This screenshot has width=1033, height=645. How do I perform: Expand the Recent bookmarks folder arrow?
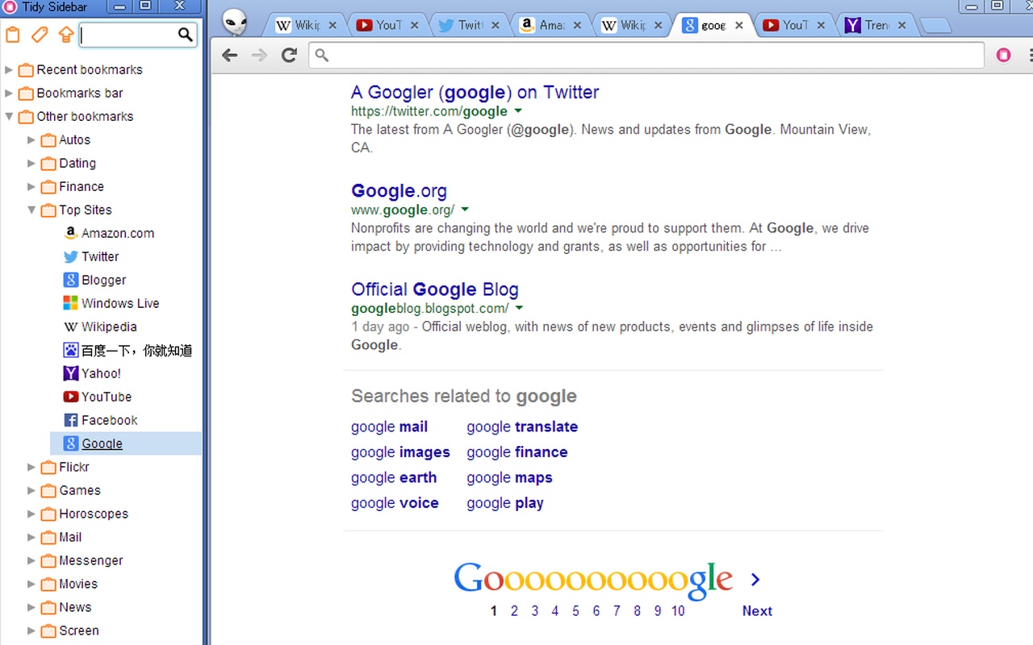click(x=9, y=70)
